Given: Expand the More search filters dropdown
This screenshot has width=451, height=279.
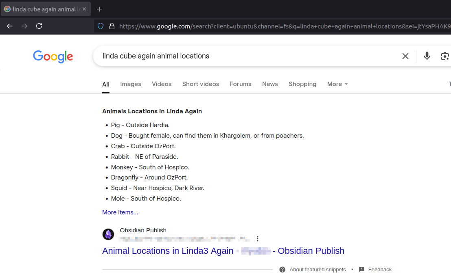Looking at the screenshot, I should coord(337,84).
